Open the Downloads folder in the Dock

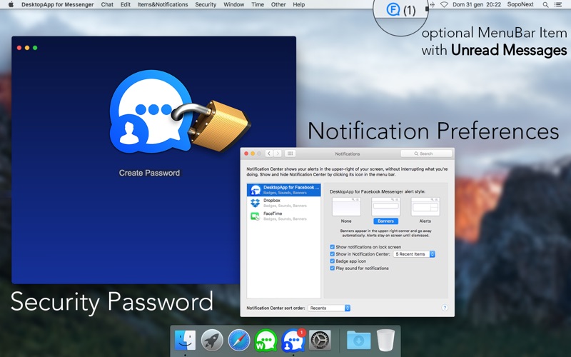click(359, 341)
